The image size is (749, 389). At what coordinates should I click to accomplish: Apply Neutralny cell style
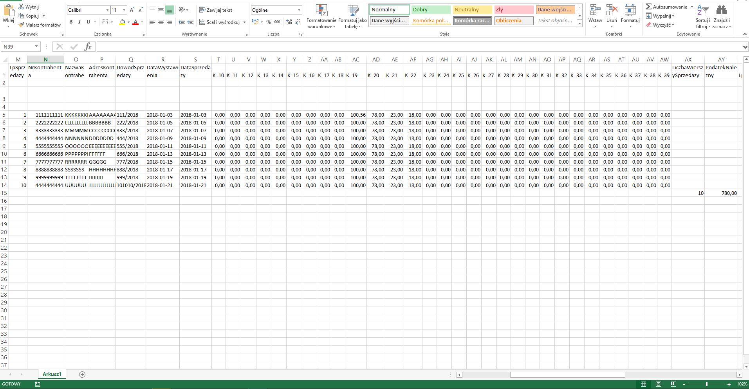coord(472,10)
